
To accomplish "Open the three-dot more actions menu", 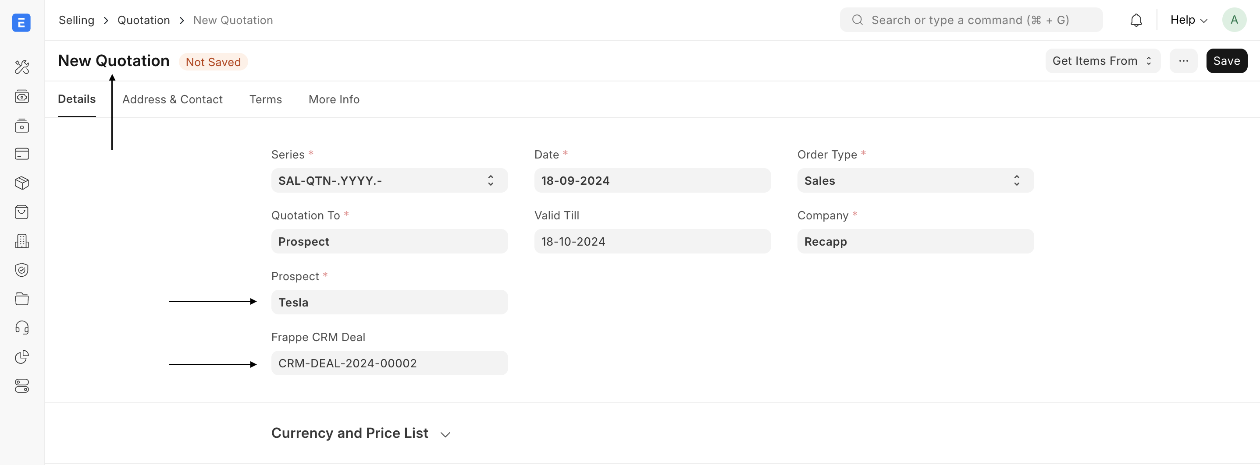I will tap(1183, 61).
